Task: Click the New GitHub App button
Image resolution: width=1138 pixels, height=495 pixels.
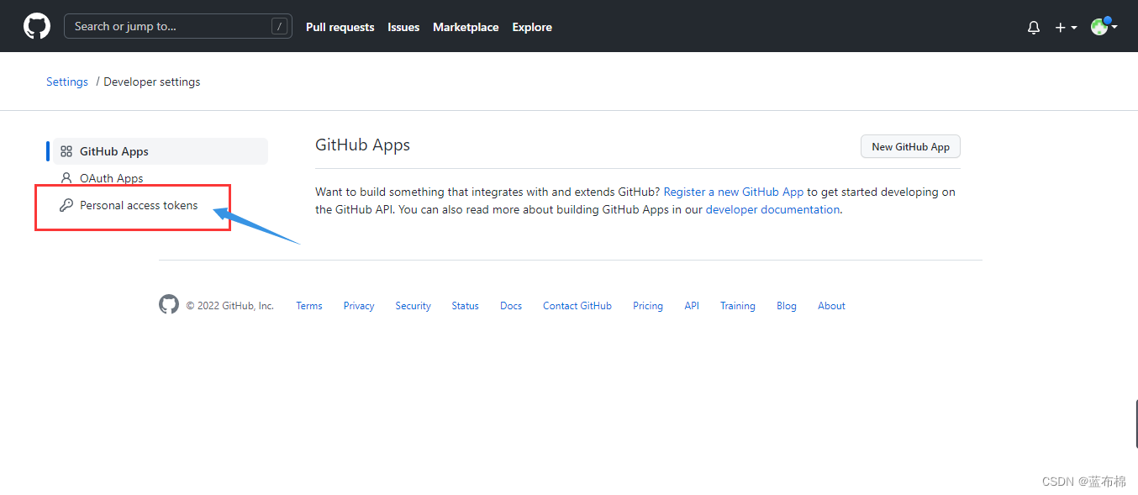Action: point(910,146)
